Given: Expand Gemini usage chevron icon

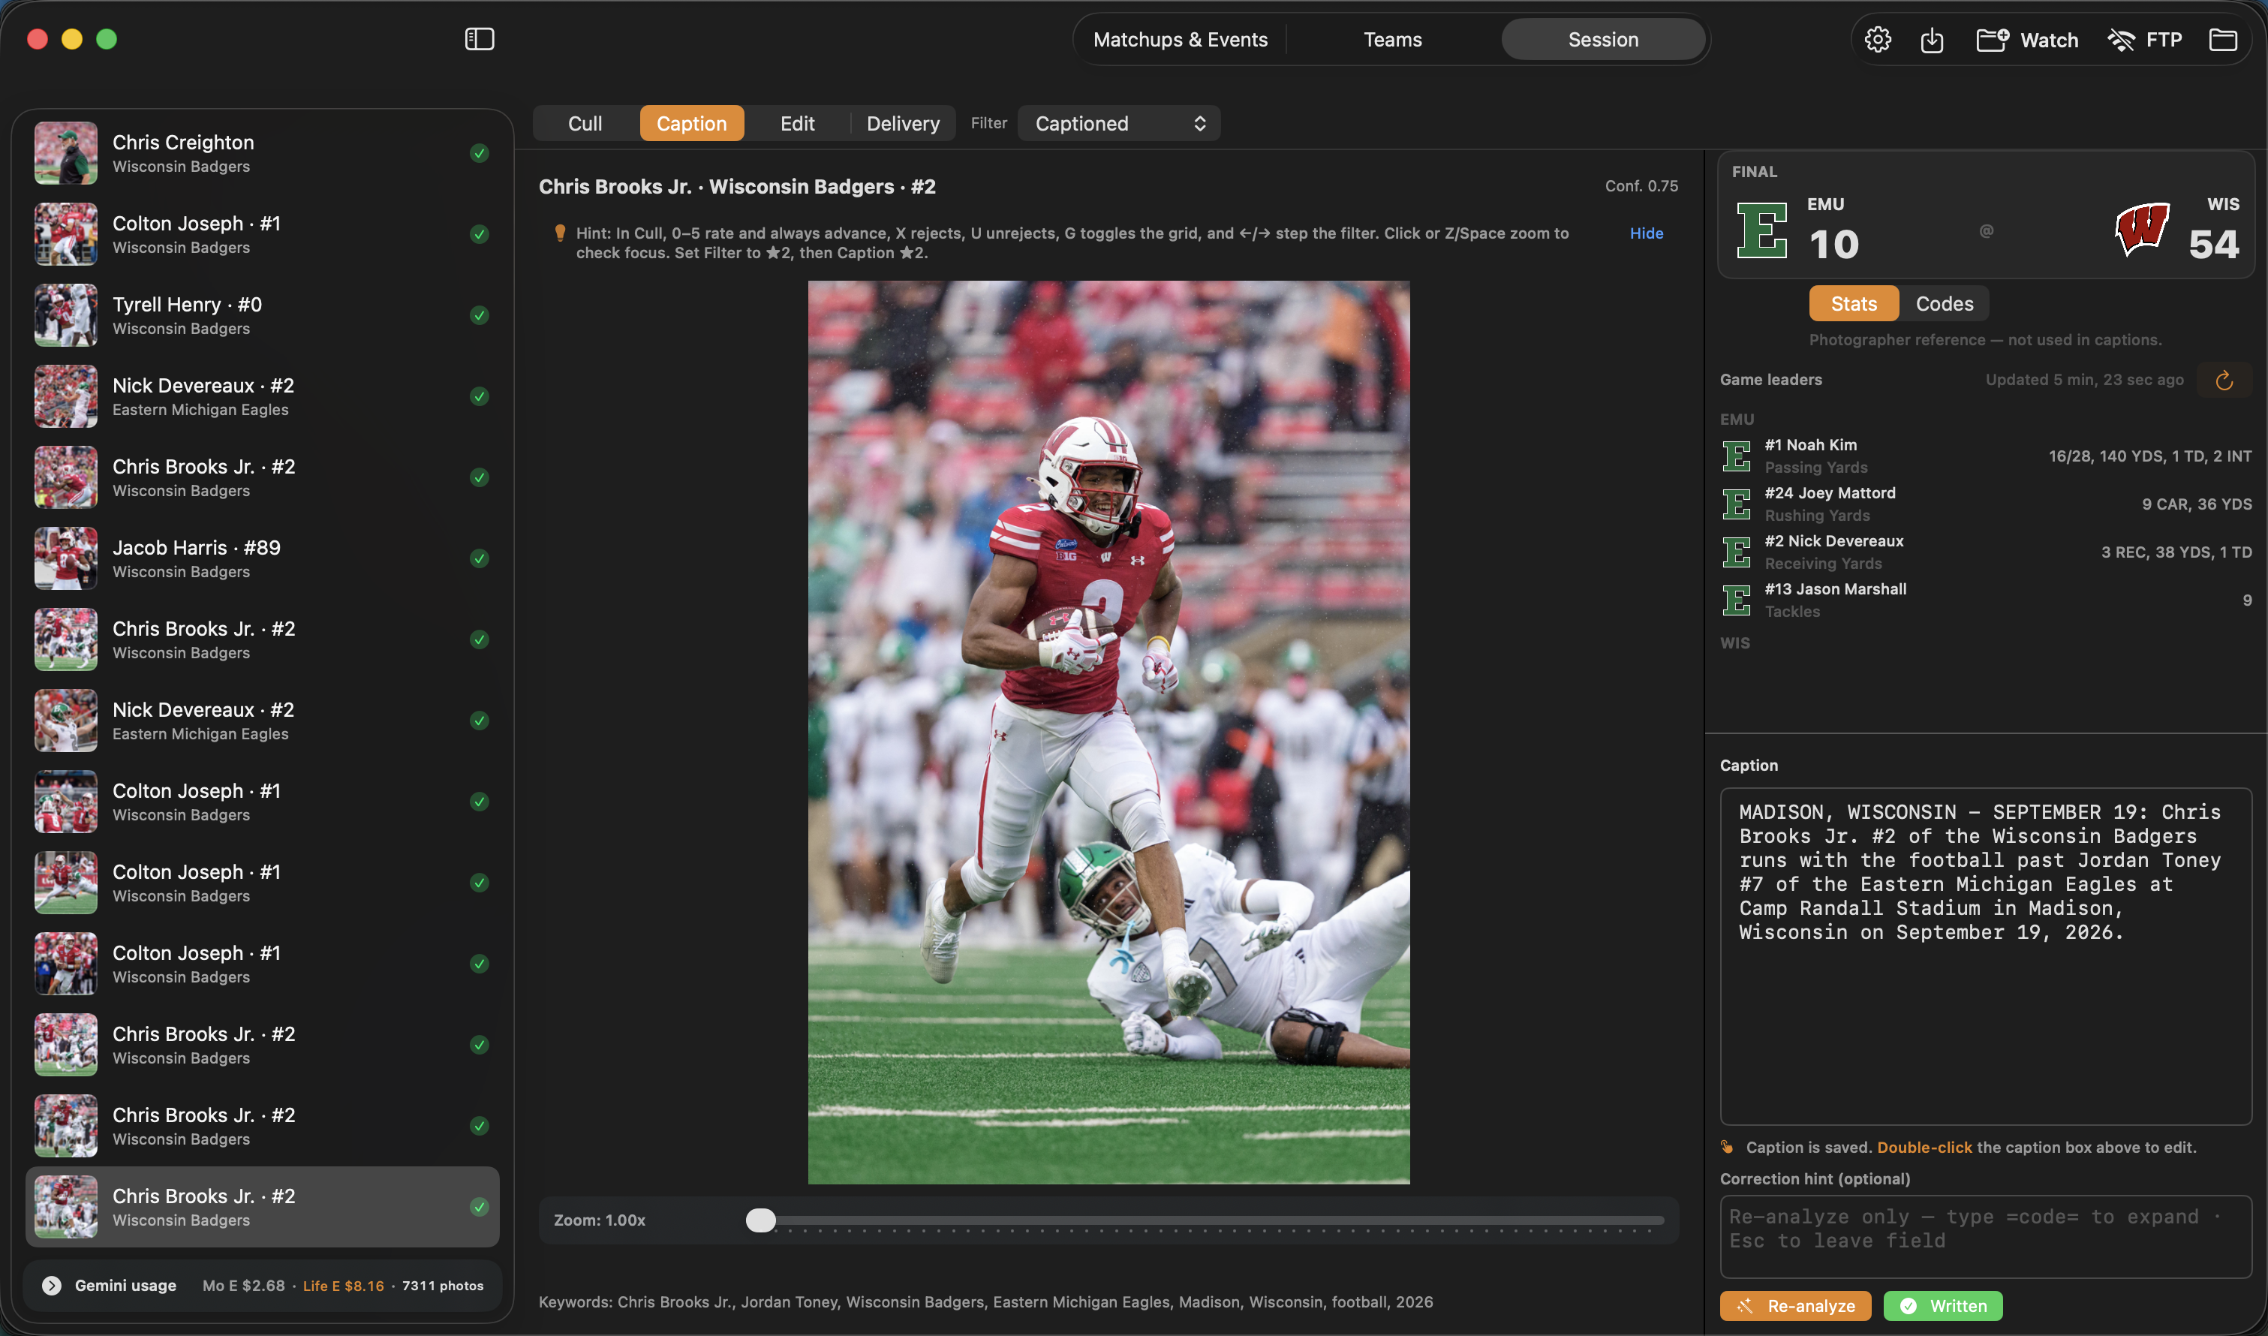Looking at the screenshot, I should click(51, 1286).
